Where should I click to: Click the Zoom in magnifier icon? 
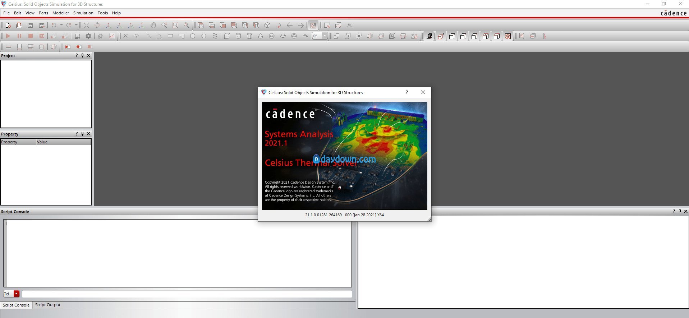164,25
